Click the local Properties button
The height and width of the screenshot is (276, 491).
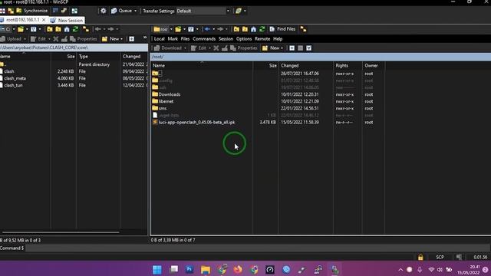tap(84, 39)
